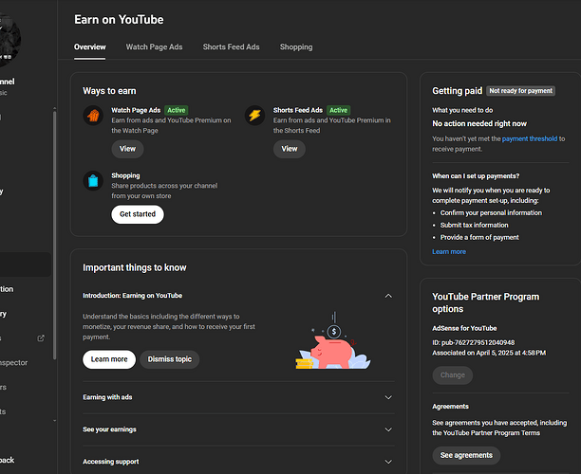The height and width of the screenshot is (474, 581).
Task: Click Associated on April 5, 2025 text
Action: pyautogui.click(x=489, y=353)
